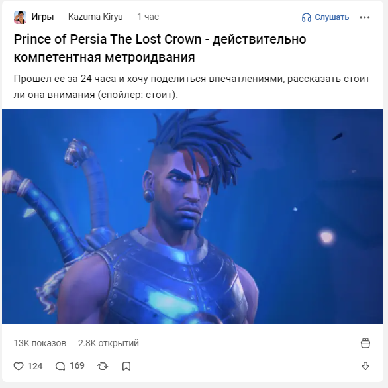
Task: Click the gift donate icon
Action: coord(365,343)
